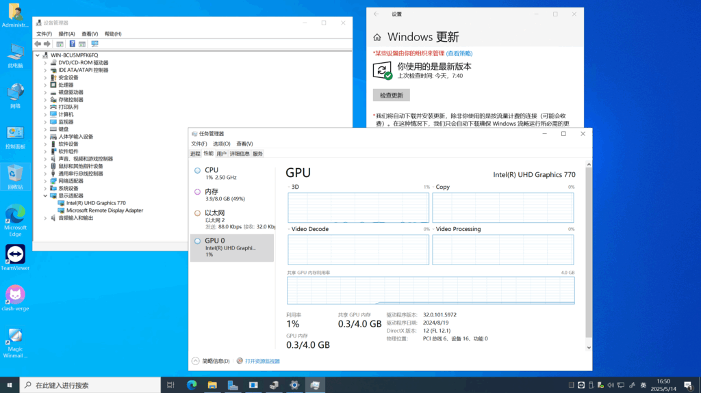Open 文件(F) menu in Device Manager
The image size is (701, 393).
click(x=44, y=34)
